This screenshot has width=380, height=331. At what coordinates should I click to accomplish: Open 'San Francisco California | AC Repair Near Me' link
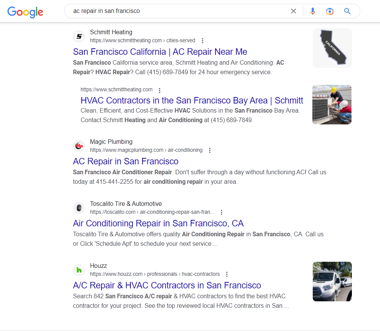160,52
